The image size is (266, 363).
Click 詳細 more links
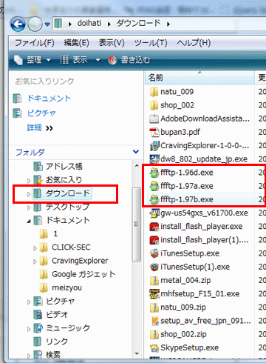(40, 128)
